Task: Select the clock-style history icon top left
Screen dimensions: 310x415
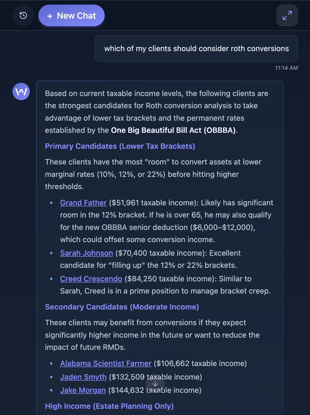Action: coord(23,15)
